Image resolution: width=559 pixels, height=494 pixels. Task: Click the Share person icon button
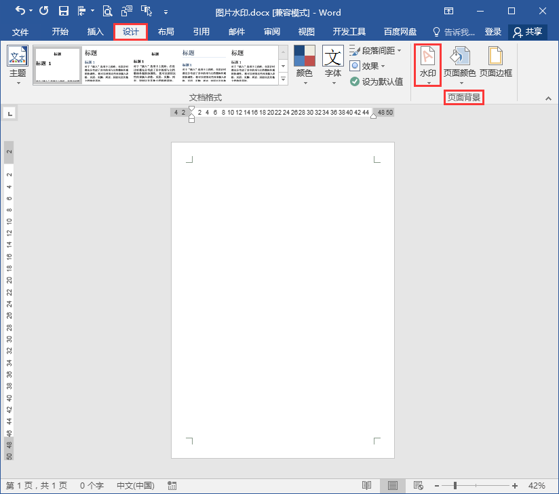[x=527, y=32]
